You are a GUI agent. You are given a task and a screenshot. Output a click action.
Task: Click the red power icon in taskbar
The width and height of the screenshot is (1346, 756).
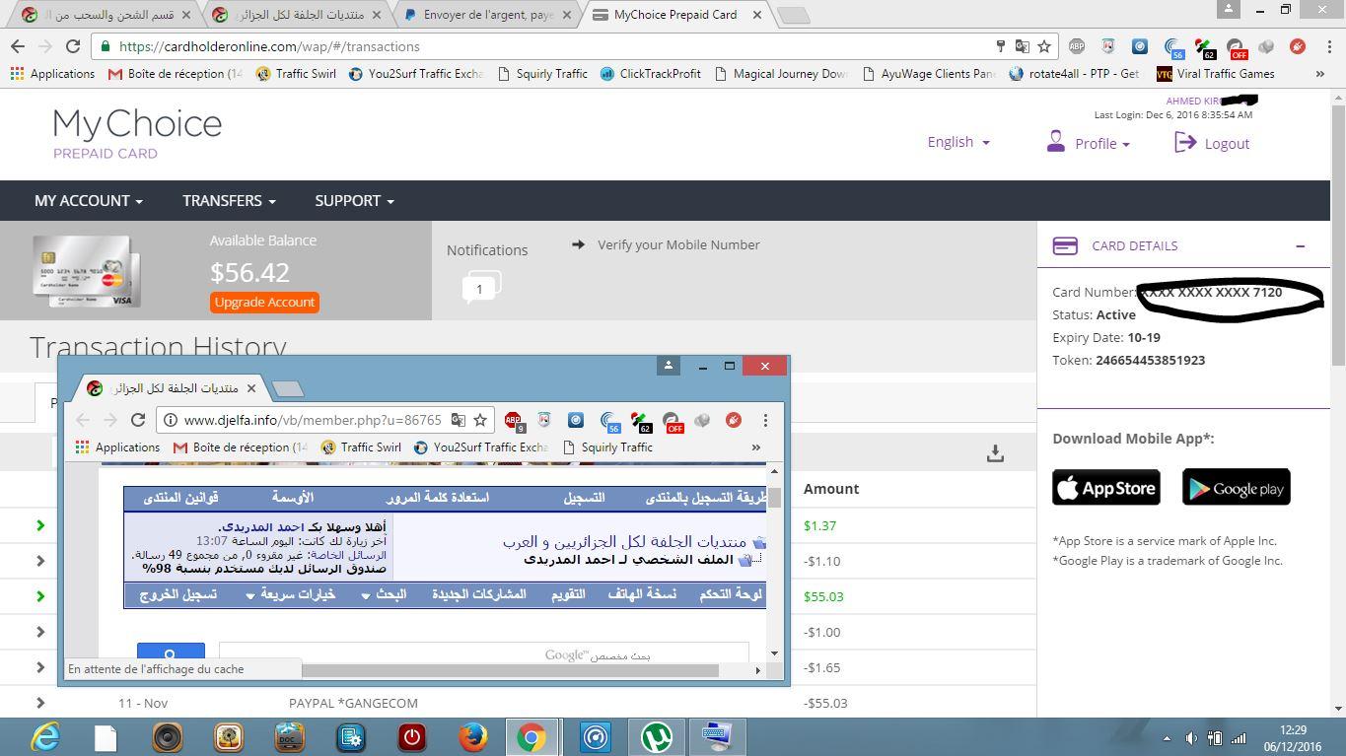411,737
